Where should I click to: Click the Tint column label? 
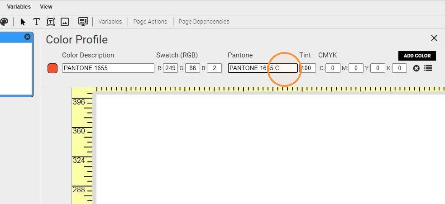click(305, 55)
